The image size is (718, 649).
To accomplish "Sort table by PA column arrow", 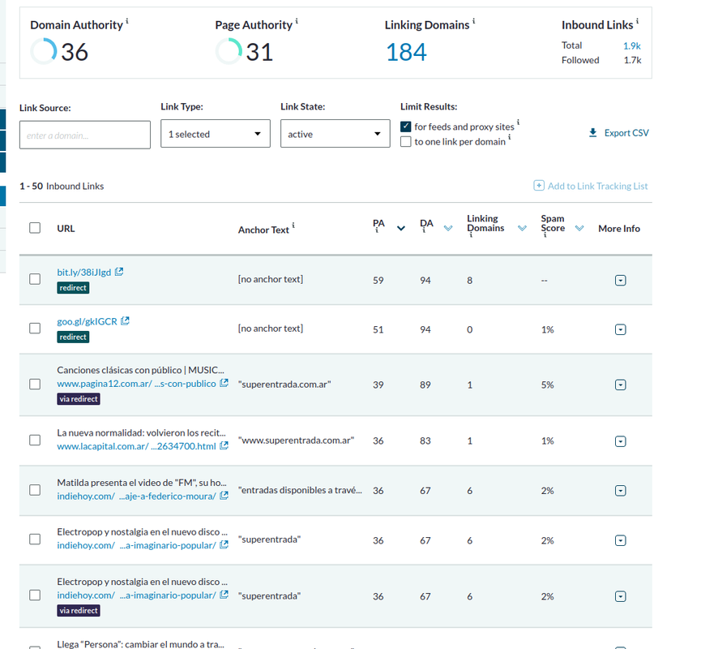I will [401, 228].
